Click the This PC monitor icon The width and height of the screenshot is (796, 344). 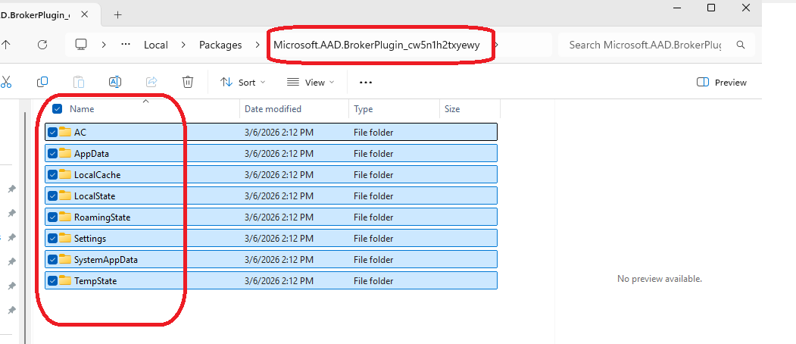click(80, 45)
